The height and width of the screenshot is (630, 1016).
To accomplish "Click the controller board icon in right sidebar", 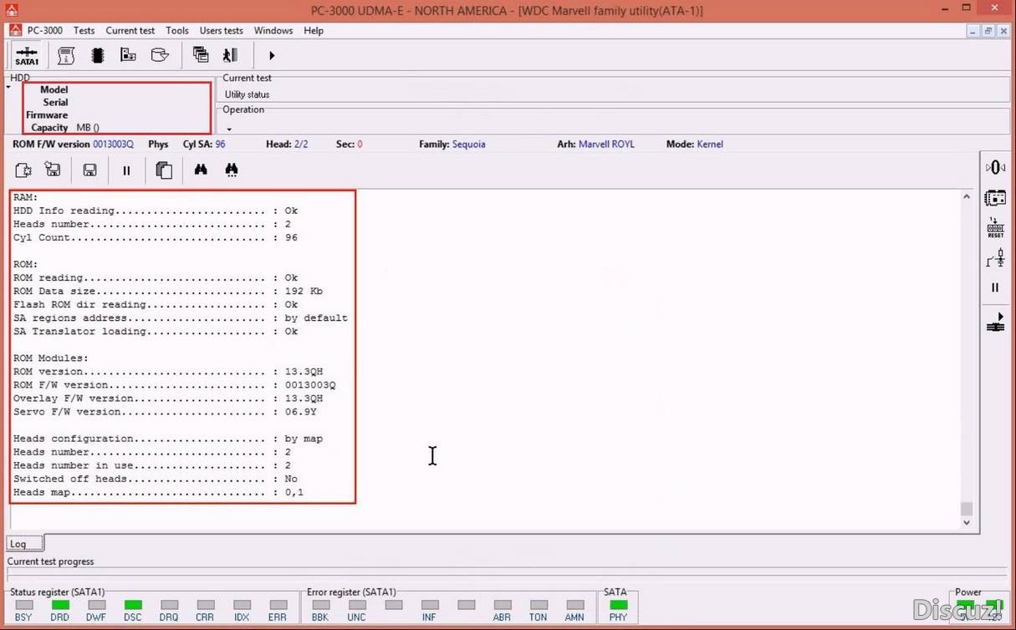I will click(x=995, y=198).
